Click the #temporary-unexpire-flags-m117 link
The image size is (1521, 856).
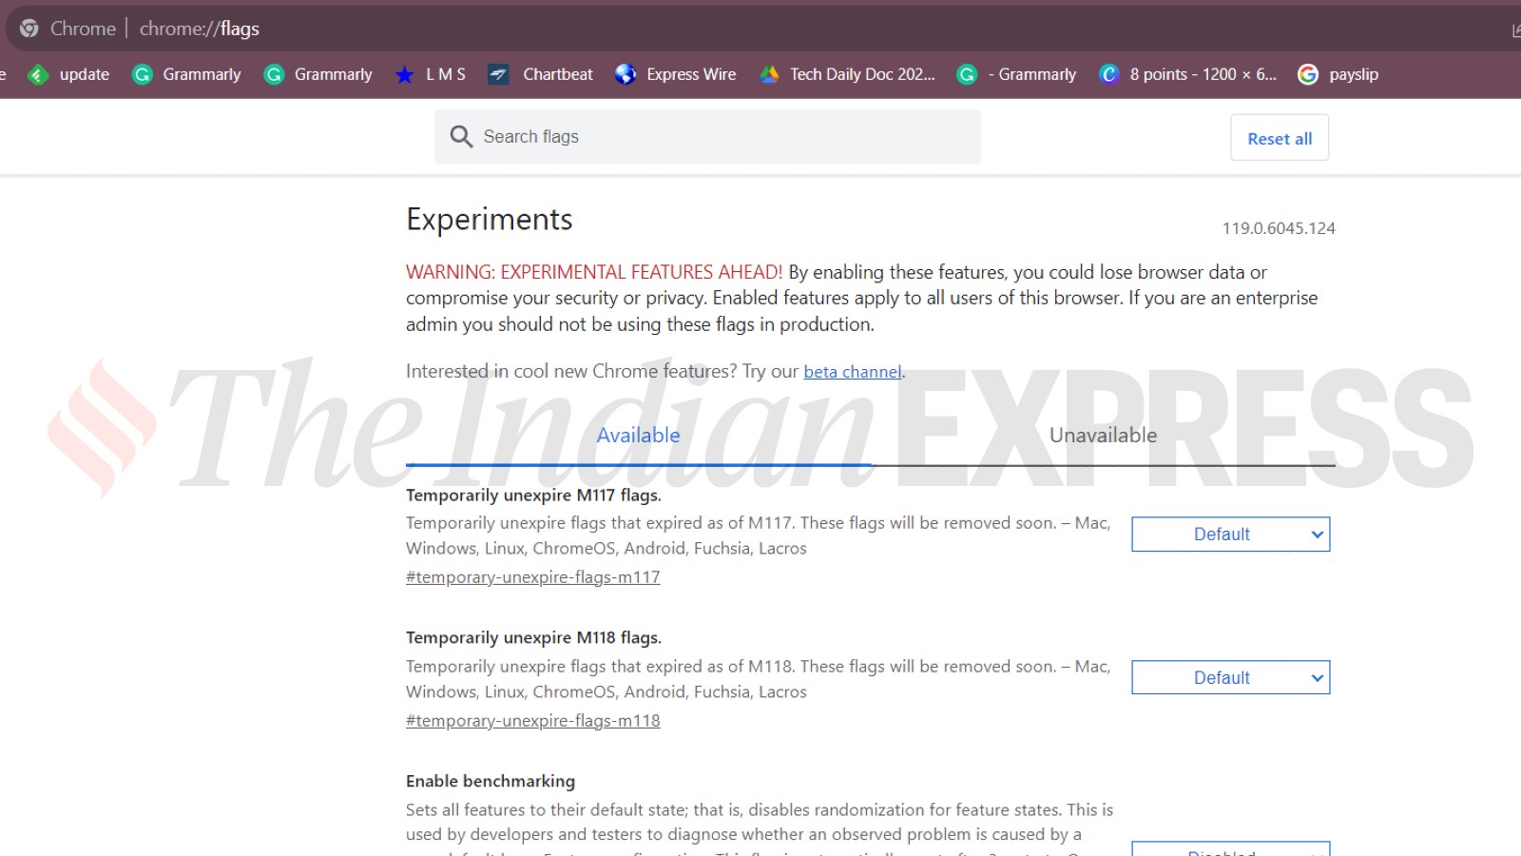coord(532,576)
